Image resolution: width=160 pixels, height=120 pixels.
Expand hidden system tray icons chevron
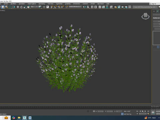[x=159, y=118]
